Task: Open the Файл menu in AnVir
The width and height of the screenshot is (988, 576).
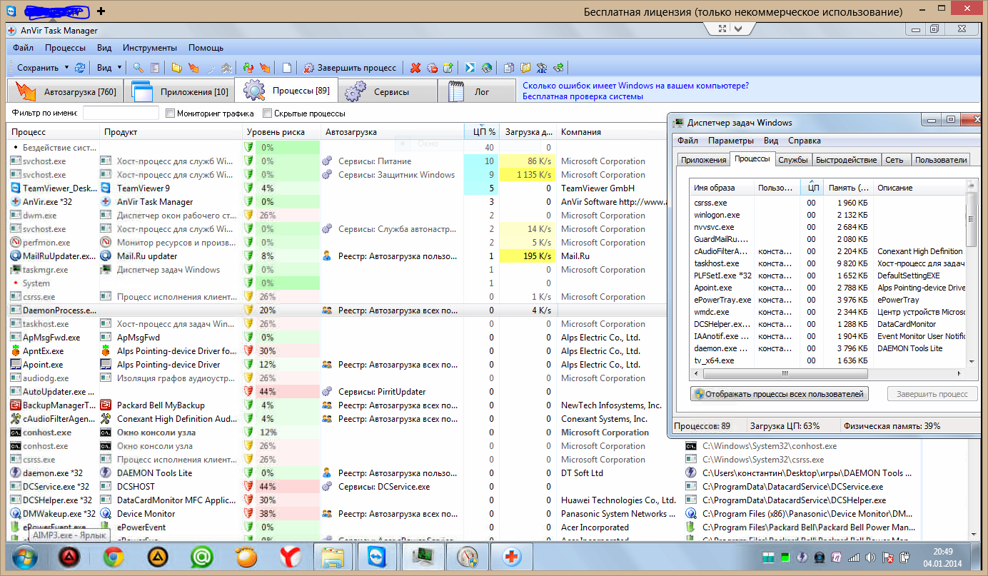Action: pyautogui.click(x=23, y=48)
